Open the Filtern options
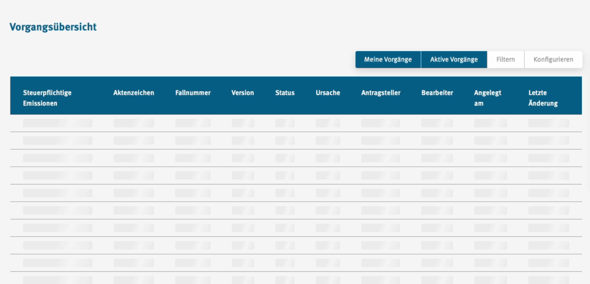The height and width of the screenshot is (284, 590). point(505,59)
